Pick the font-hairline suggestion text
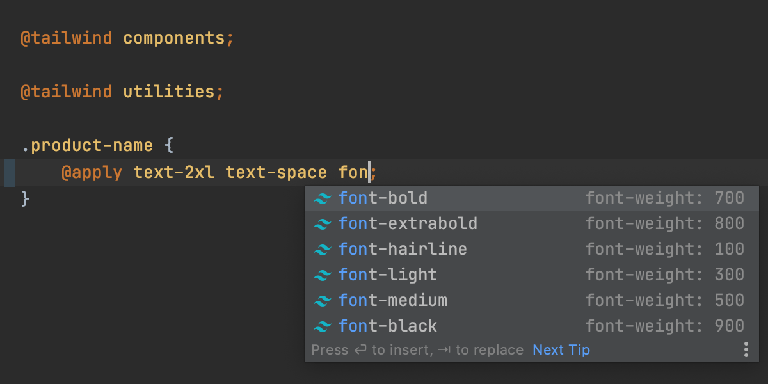 (x=403, y=250)
